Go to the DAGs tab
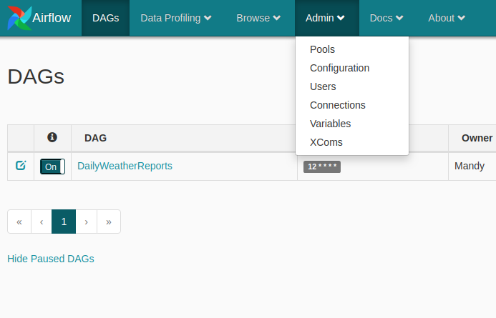 coord(106,18)
